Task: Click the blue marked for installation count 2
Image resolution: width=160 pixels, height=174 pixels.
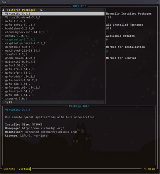Action: (107, 51)
